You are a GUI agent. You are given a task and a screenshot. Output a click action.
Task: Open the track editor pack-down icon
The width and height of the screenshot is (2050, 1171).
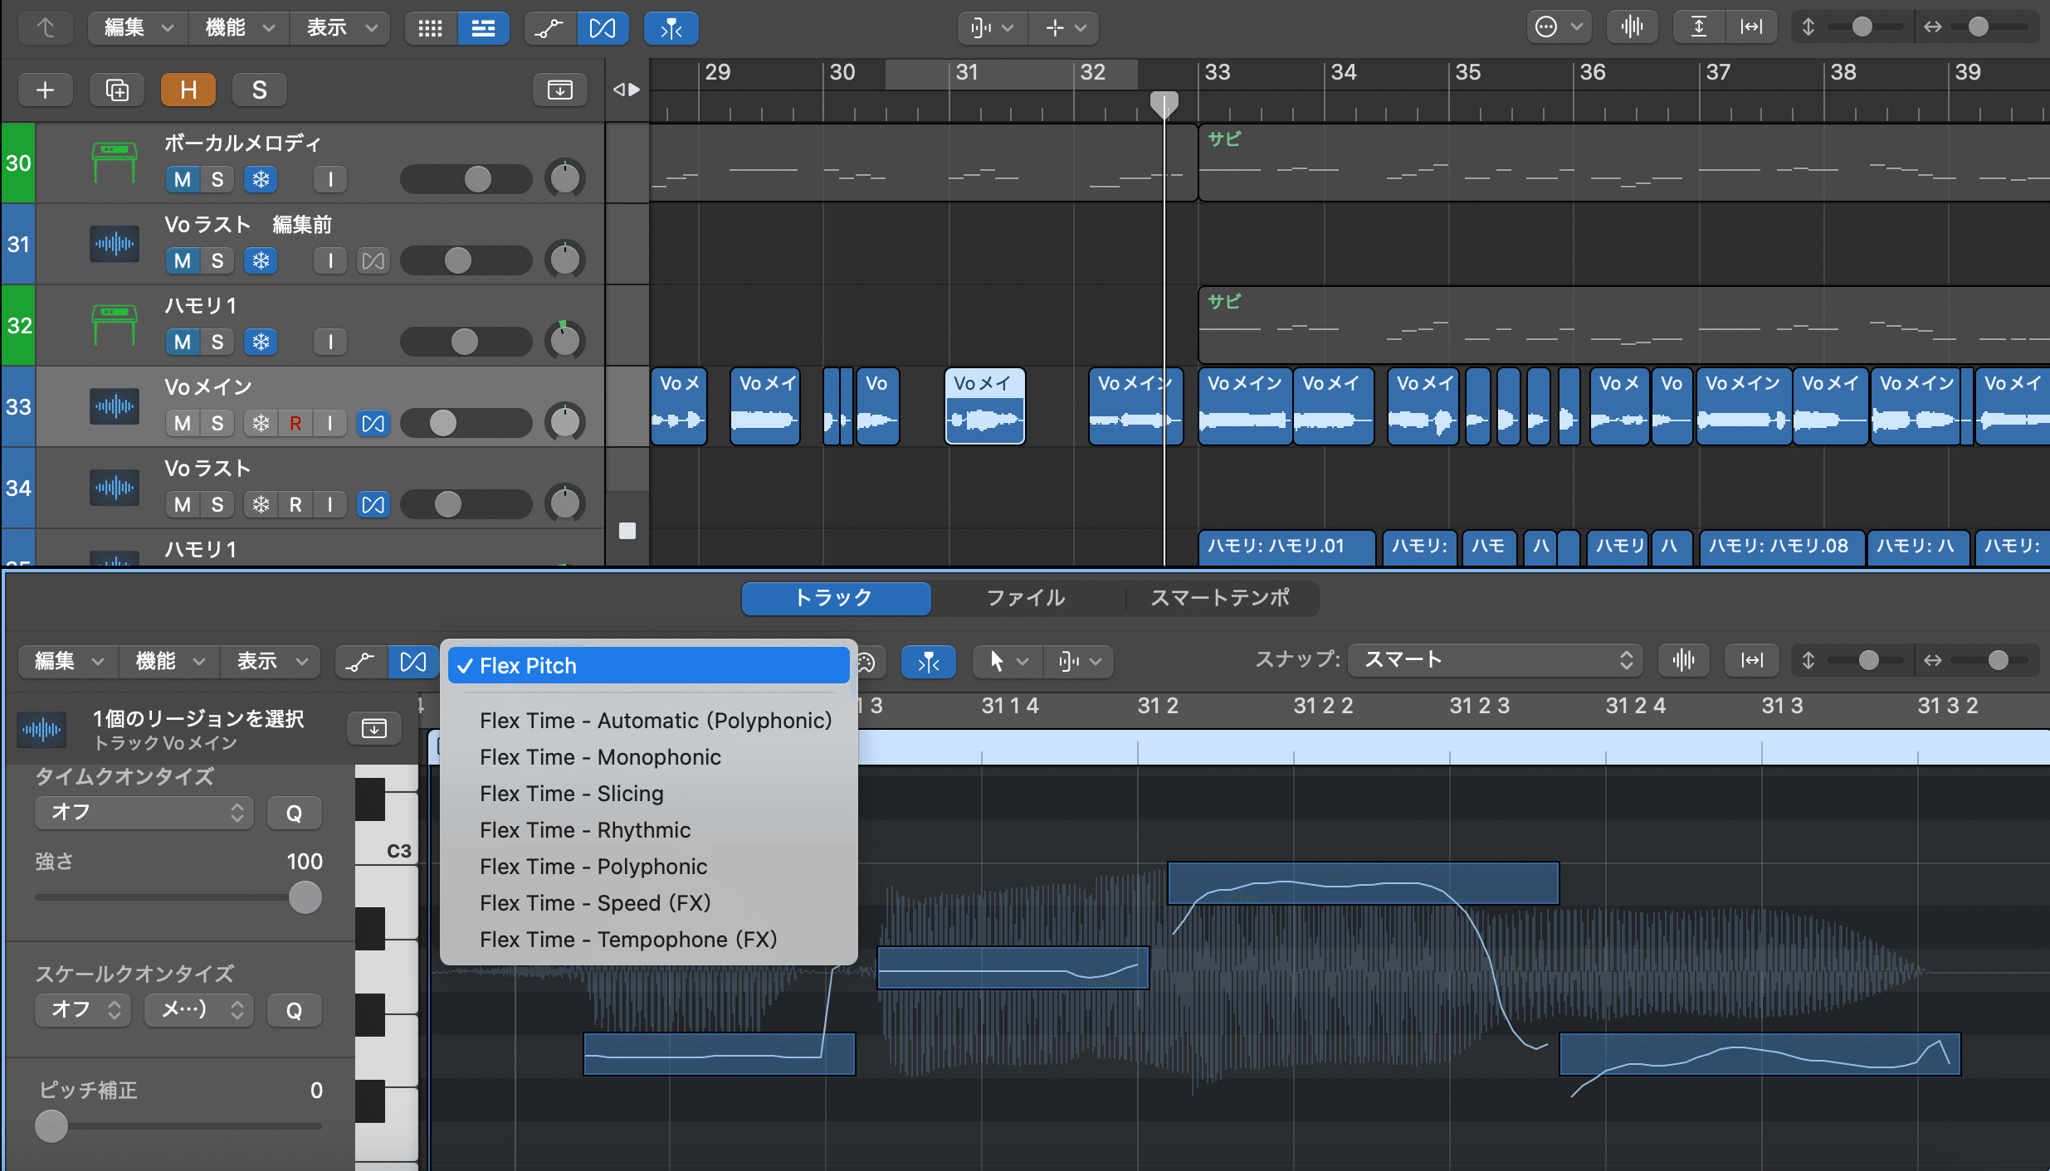point(374,728)
